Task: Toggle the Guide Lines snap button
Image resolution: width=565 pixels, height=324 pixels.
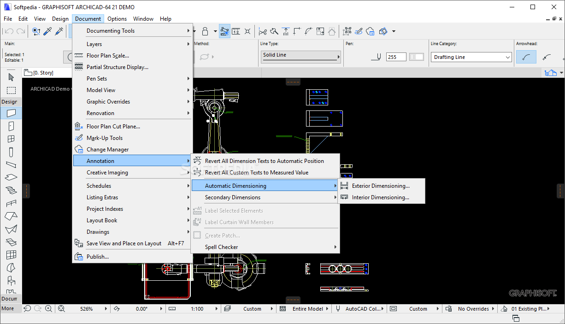Action: [x=224, y=31]
